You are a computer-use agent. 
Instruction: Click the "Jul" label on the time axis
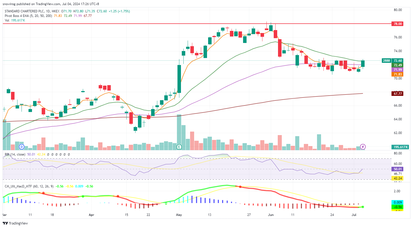coord(354,215)
